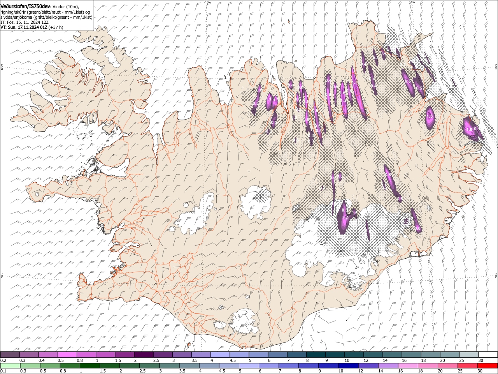Click the 1.5 value on the pink snow patch
Screen dimensions: 498x374
430,116
